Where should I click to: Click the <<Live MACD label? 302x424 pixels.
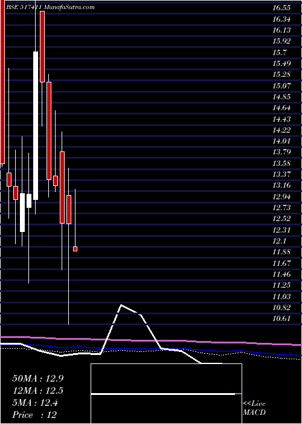[254, 408]
